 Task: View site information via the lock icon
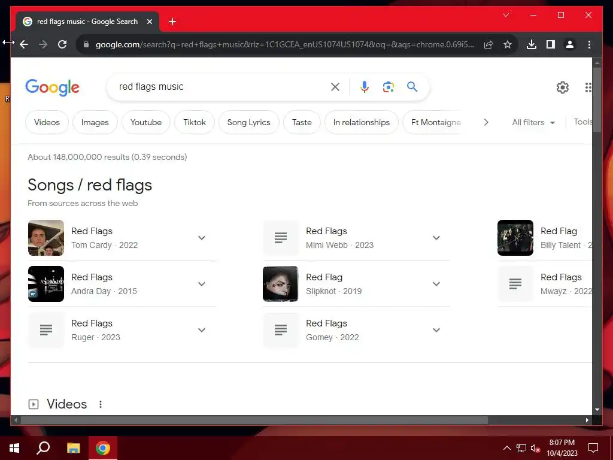(86, 44)
